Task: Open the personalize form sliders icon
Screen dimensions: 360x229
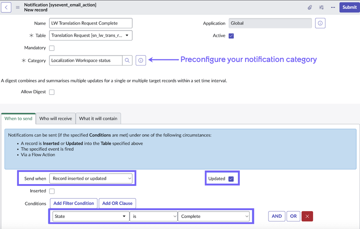Action: tap(321, 7)
